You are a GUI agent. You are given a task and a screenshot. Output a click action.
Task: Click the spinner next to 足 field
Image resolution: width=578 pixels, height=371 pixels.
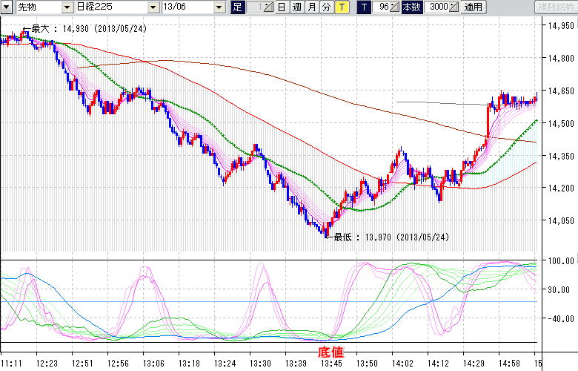point(270,7)
